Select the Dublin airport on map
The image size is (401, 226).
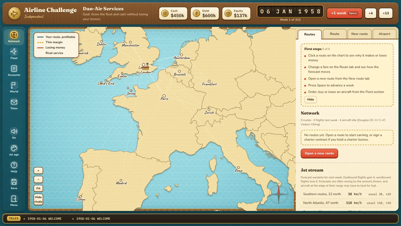click(x=101, y=41)
